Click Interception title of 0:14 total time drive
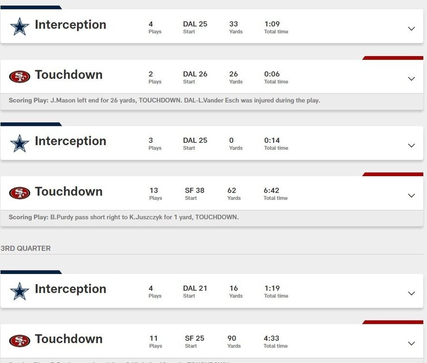Screen dimensions: 427x363 70,141
